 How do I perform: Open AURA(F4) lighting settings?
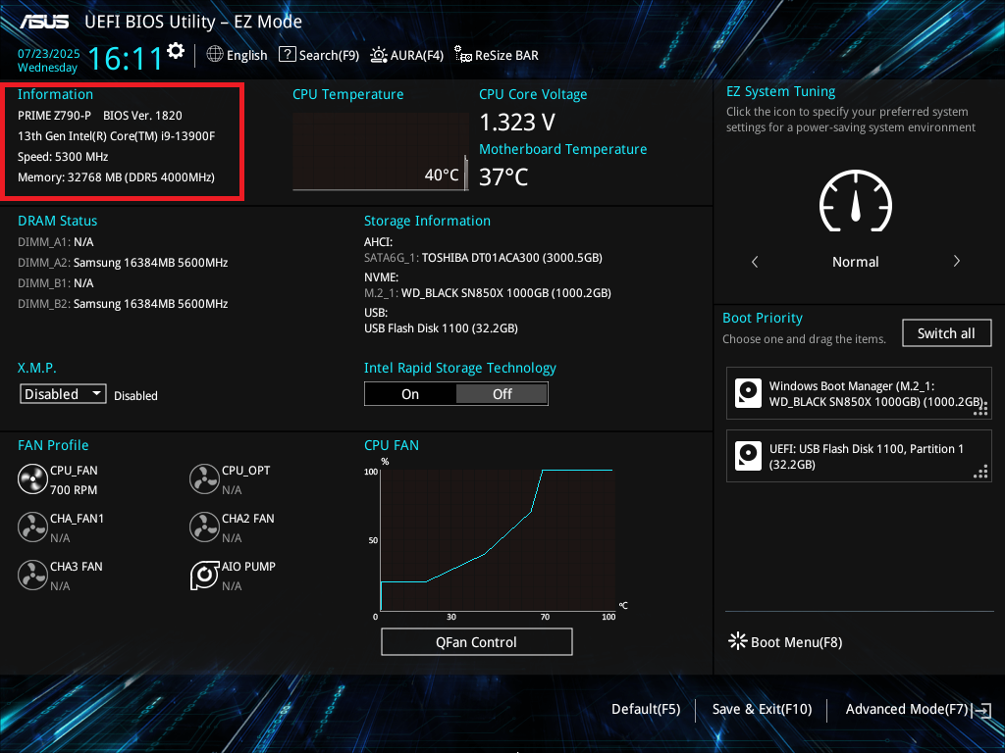click(x=407, y=55)
